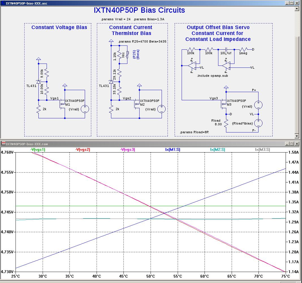
Task: Click the .params Rload=8R directive
Action: click(x=194, y=132)
